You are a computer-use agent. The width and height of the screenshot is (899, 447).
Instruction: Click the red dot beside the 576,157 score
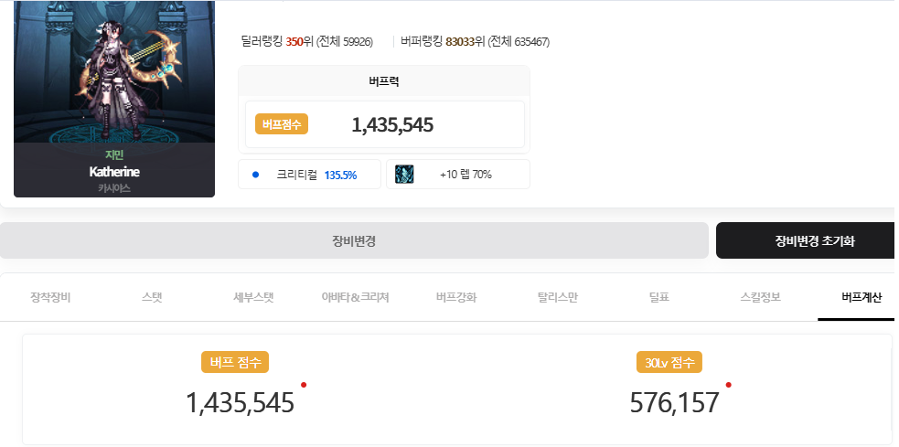728,385
